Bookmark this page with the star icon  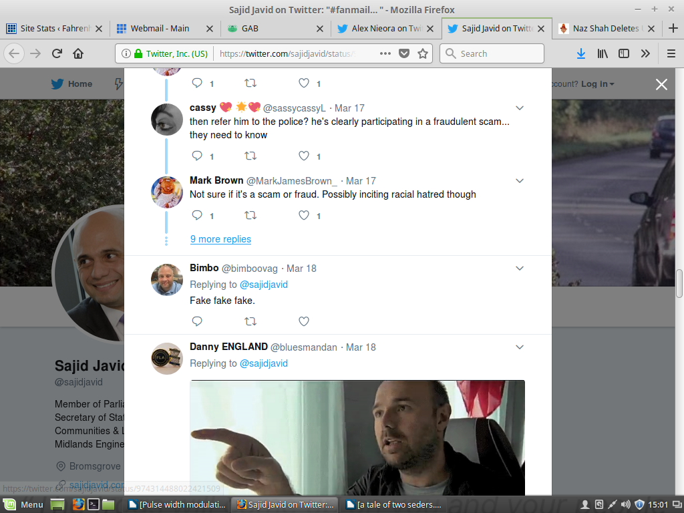point(423,53)
